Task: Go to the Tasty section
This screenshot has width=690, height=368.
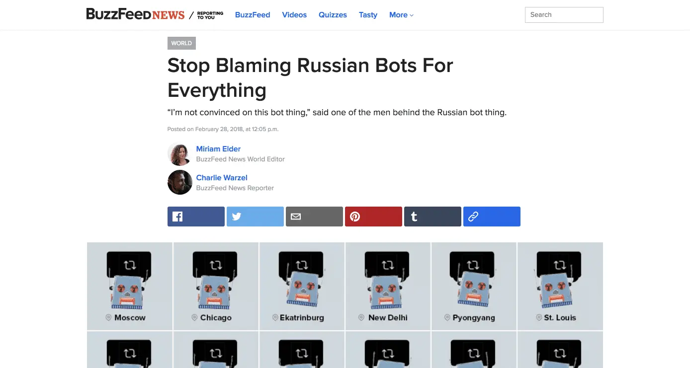Action: (368, 15)
